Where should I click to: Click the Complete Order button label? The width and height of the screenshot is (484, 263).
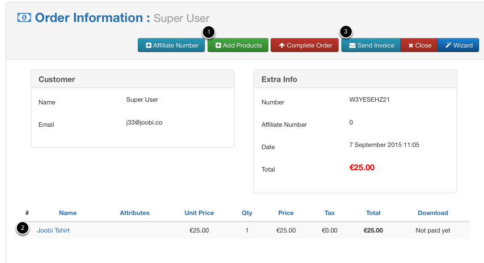[310, 45]
